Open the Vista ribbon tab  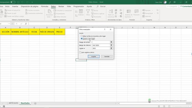click(x=69, y=6)
